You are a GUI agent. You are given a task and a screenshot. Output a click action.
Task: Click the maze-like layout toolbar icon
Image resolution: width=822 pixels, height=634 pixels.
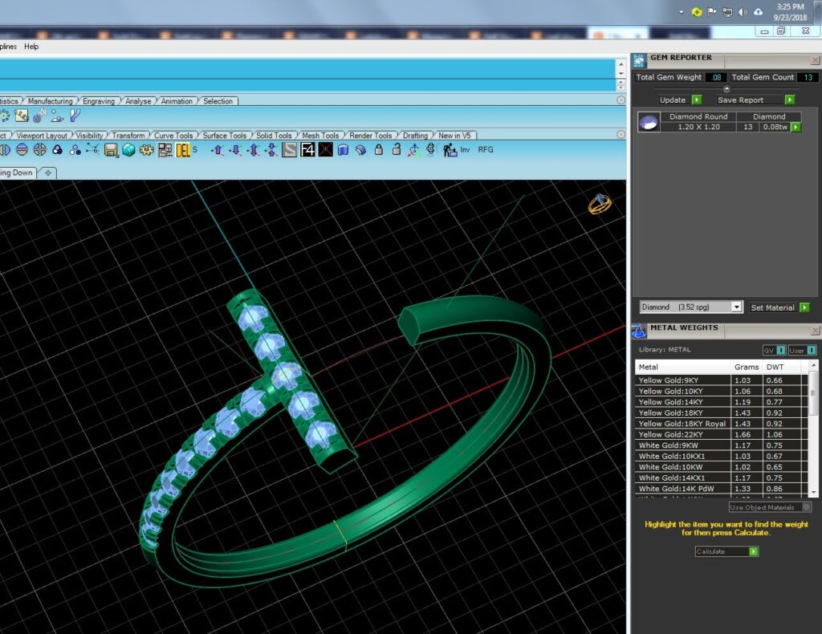click(165, 150)
